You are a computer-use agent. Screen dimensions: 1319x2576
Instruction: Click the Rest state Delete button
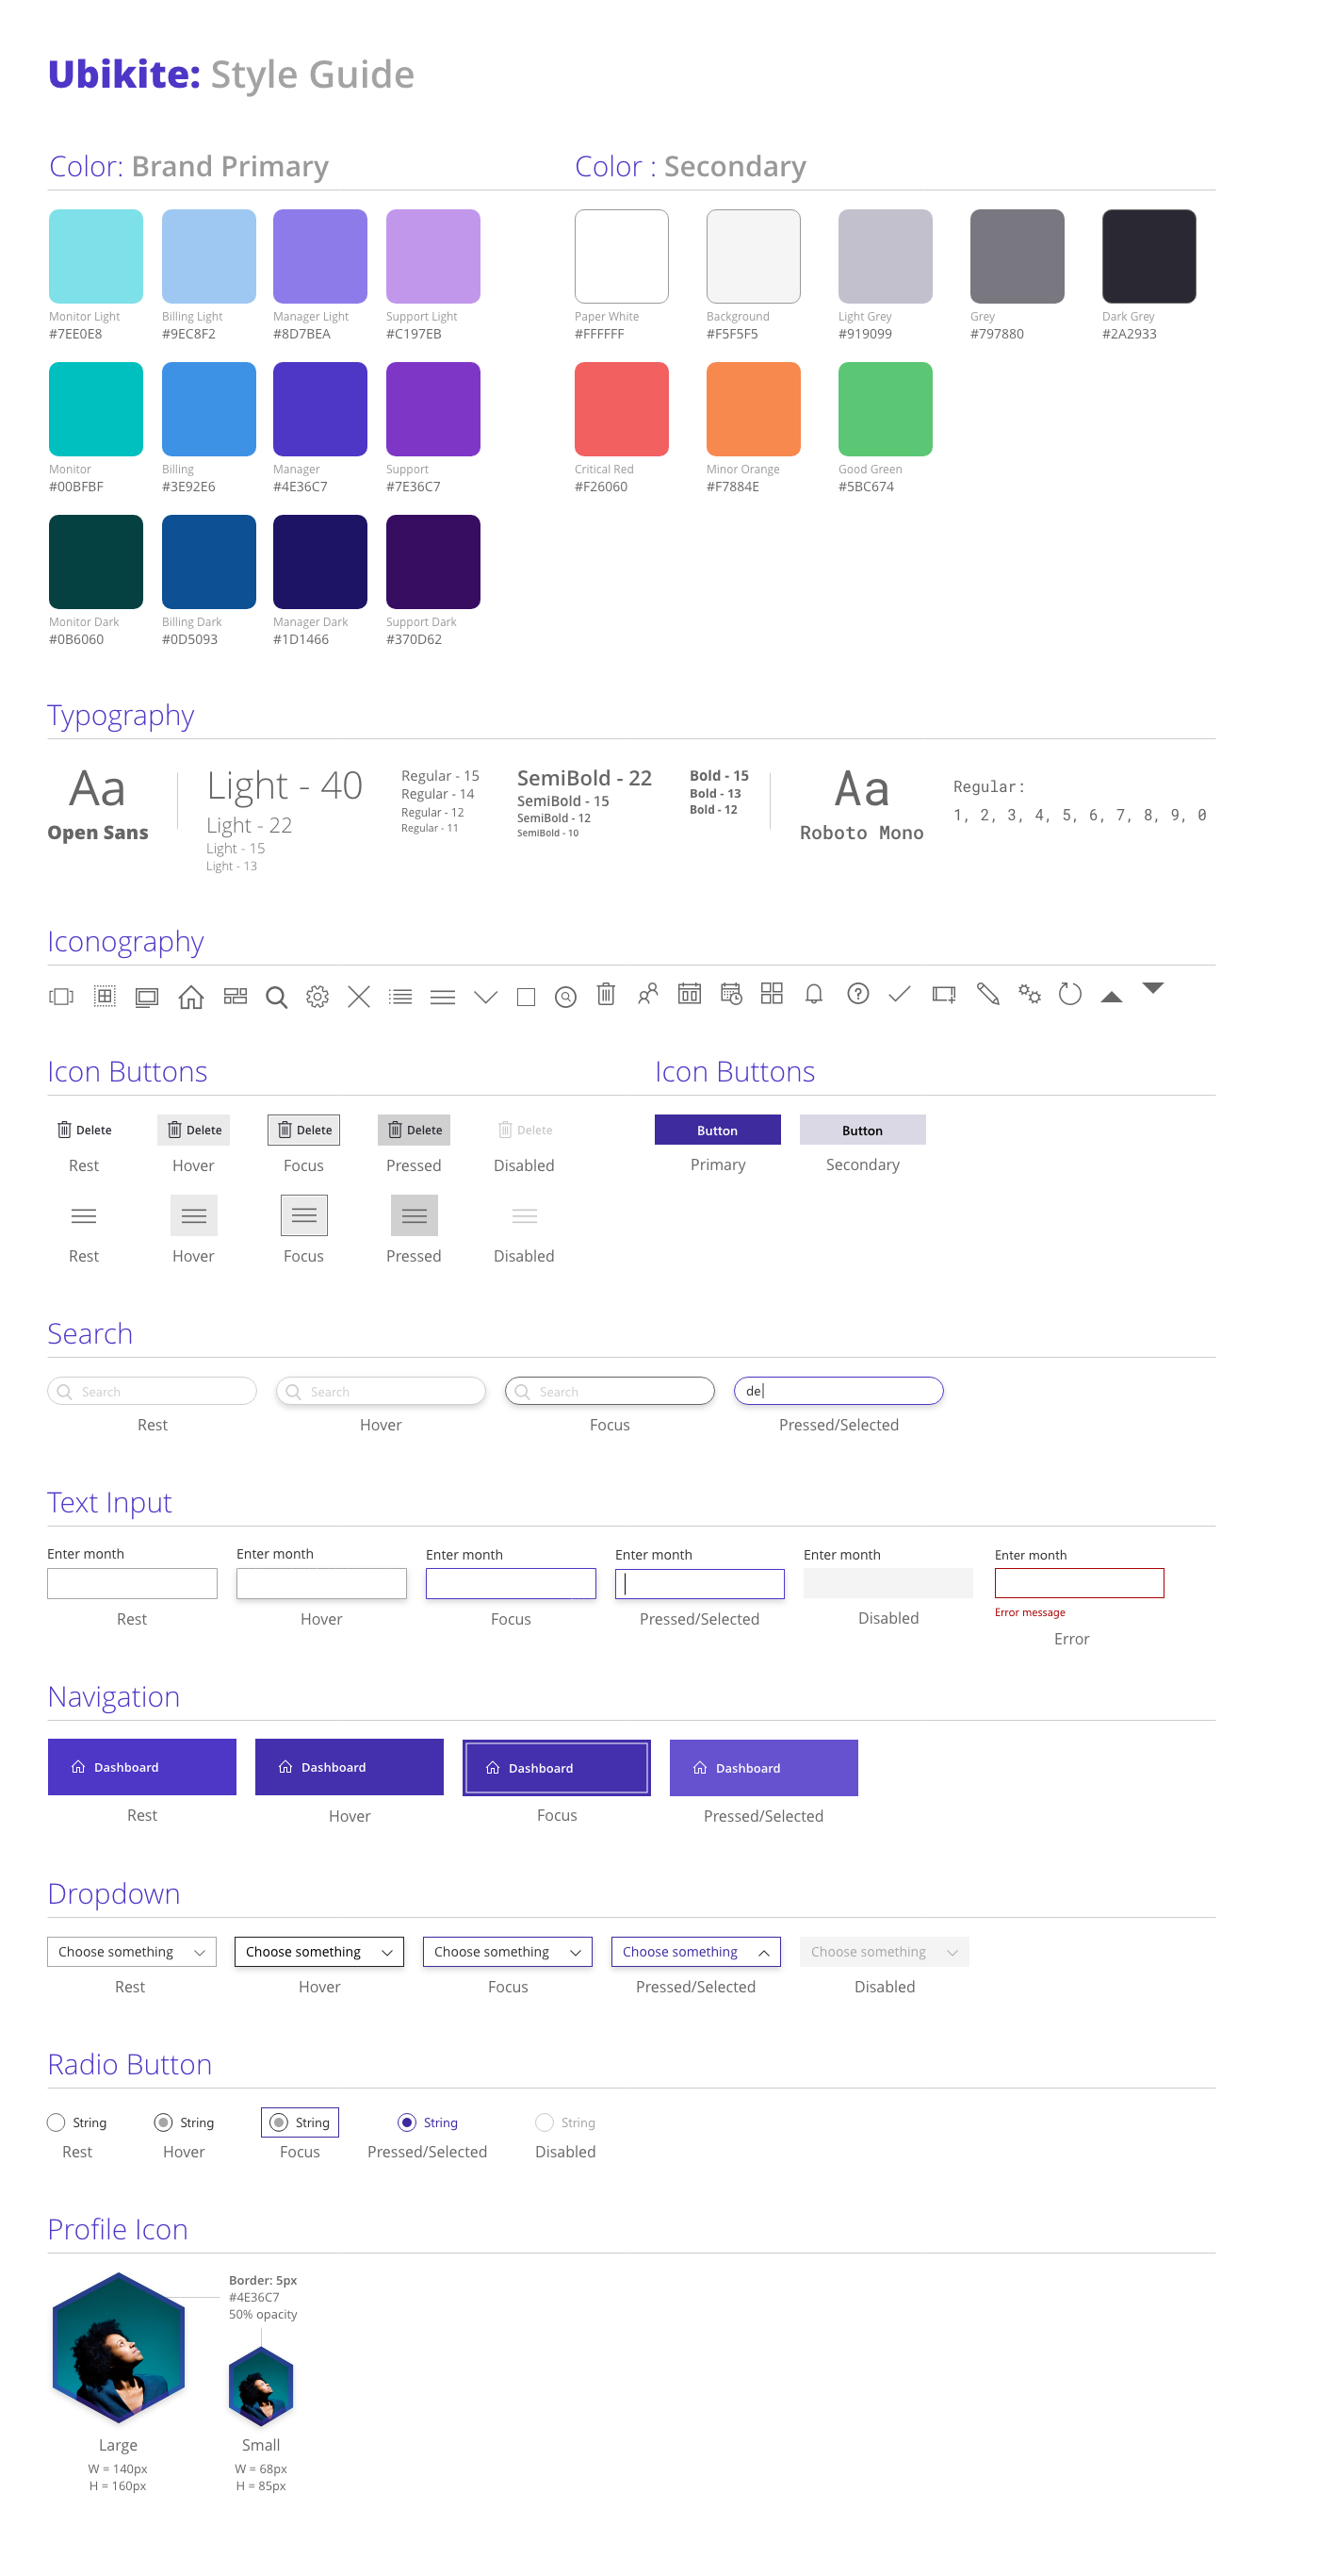84,1130
